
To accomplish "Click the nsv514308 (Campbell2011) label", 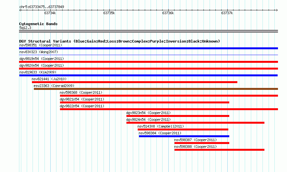I will coord(161,126).
